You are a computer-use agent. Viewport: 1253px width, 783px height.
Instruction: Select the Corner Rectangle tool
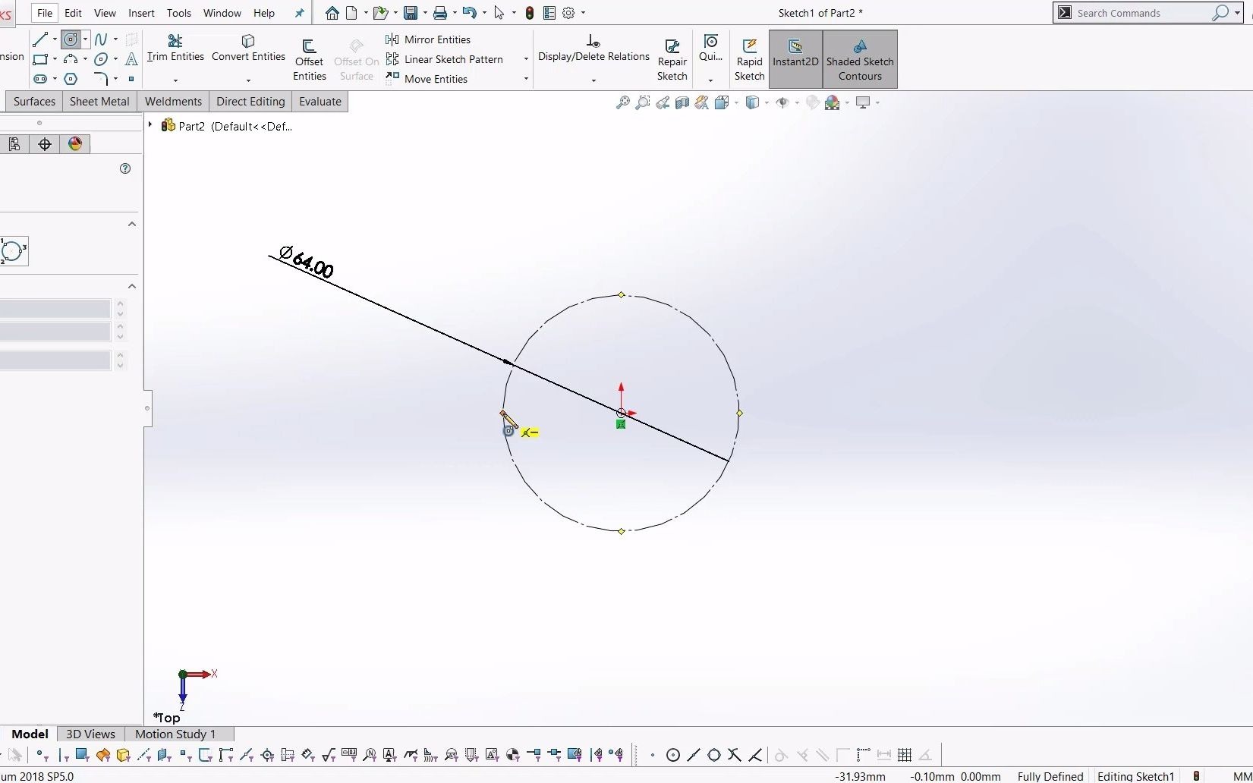(x=40, y=59)
